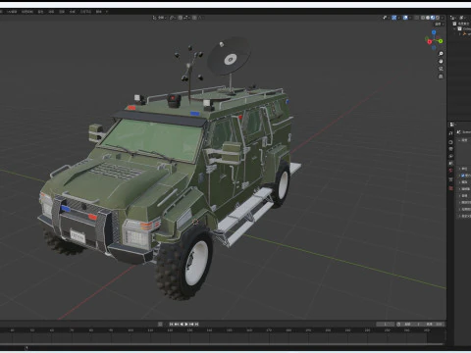The width and height of the screenshot is (471, 353).
Task: Open the Output properties printer tab
Action: 450,149
